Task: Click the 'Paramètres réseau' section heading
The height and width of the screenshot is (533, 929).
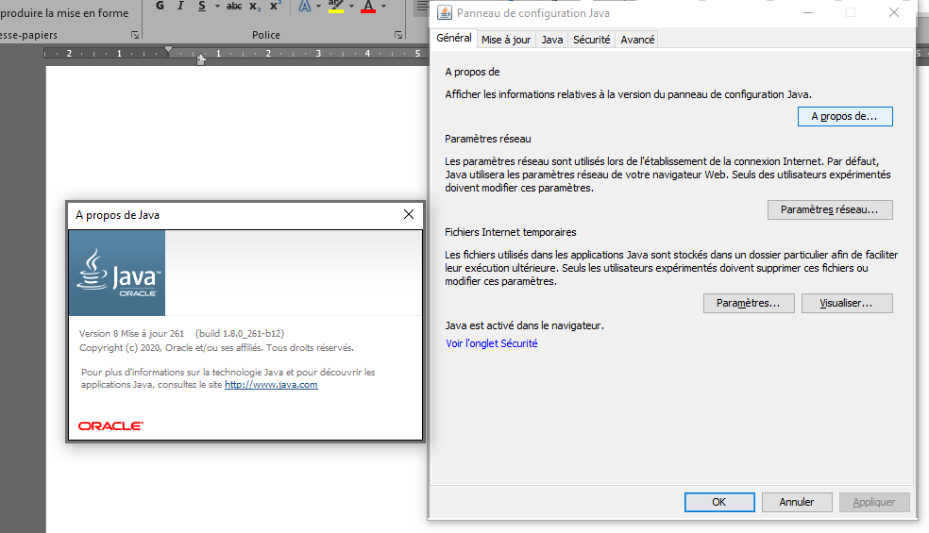Action: [487, 140]
